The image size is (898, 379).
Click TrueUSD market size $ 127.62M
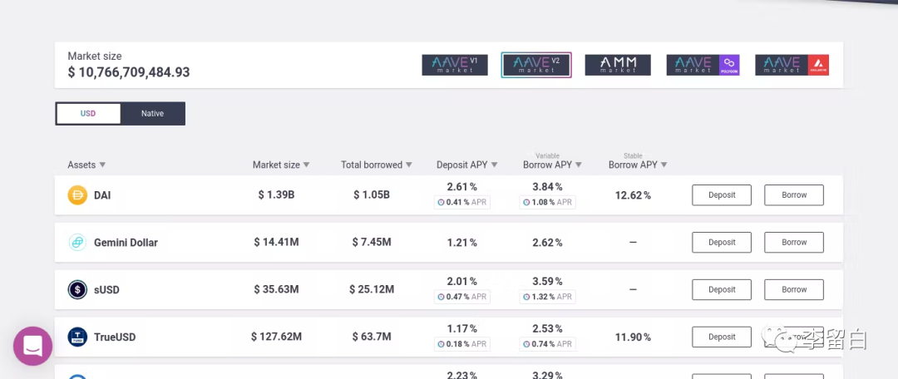[x=277, y=337]
